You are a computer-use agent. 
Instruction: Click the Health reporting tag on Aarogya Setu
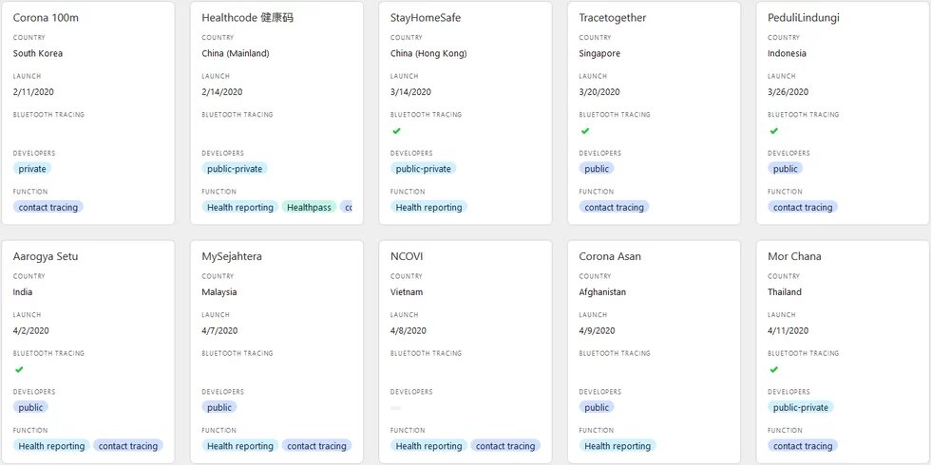pyautogui.click(x=51, y=445)
